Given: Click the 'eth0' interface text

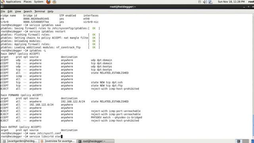Looking at the screenshot, I should coord(87,19).
